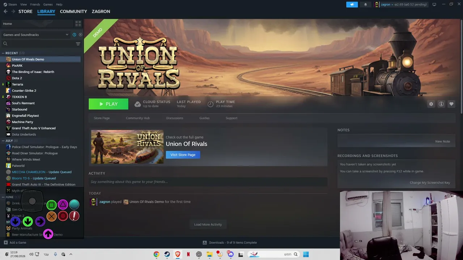Open the Discussions link
The height and width of the screenshot is (260, 463).
point(175,118)
